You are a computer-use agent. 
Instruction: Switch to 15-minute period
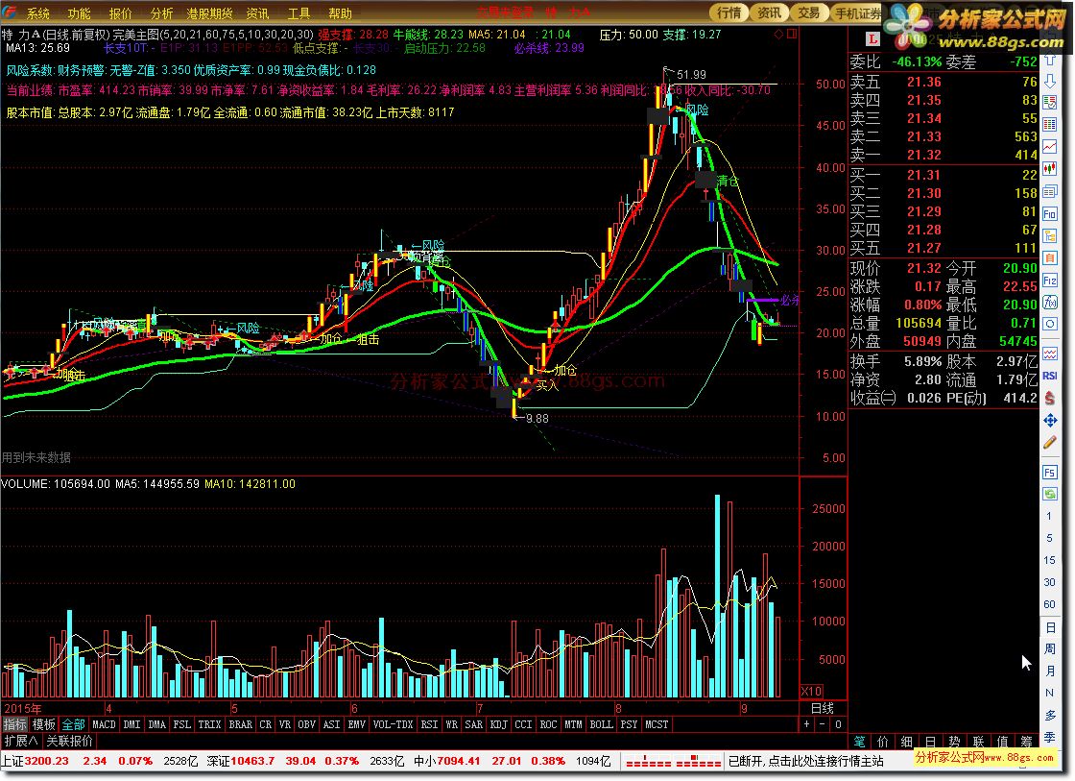[x=1050, y=559]
